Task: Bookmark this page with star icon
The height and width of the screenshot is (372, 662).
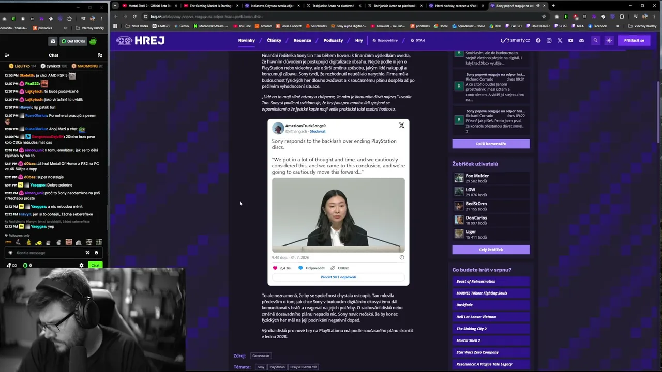Action: 544,17
